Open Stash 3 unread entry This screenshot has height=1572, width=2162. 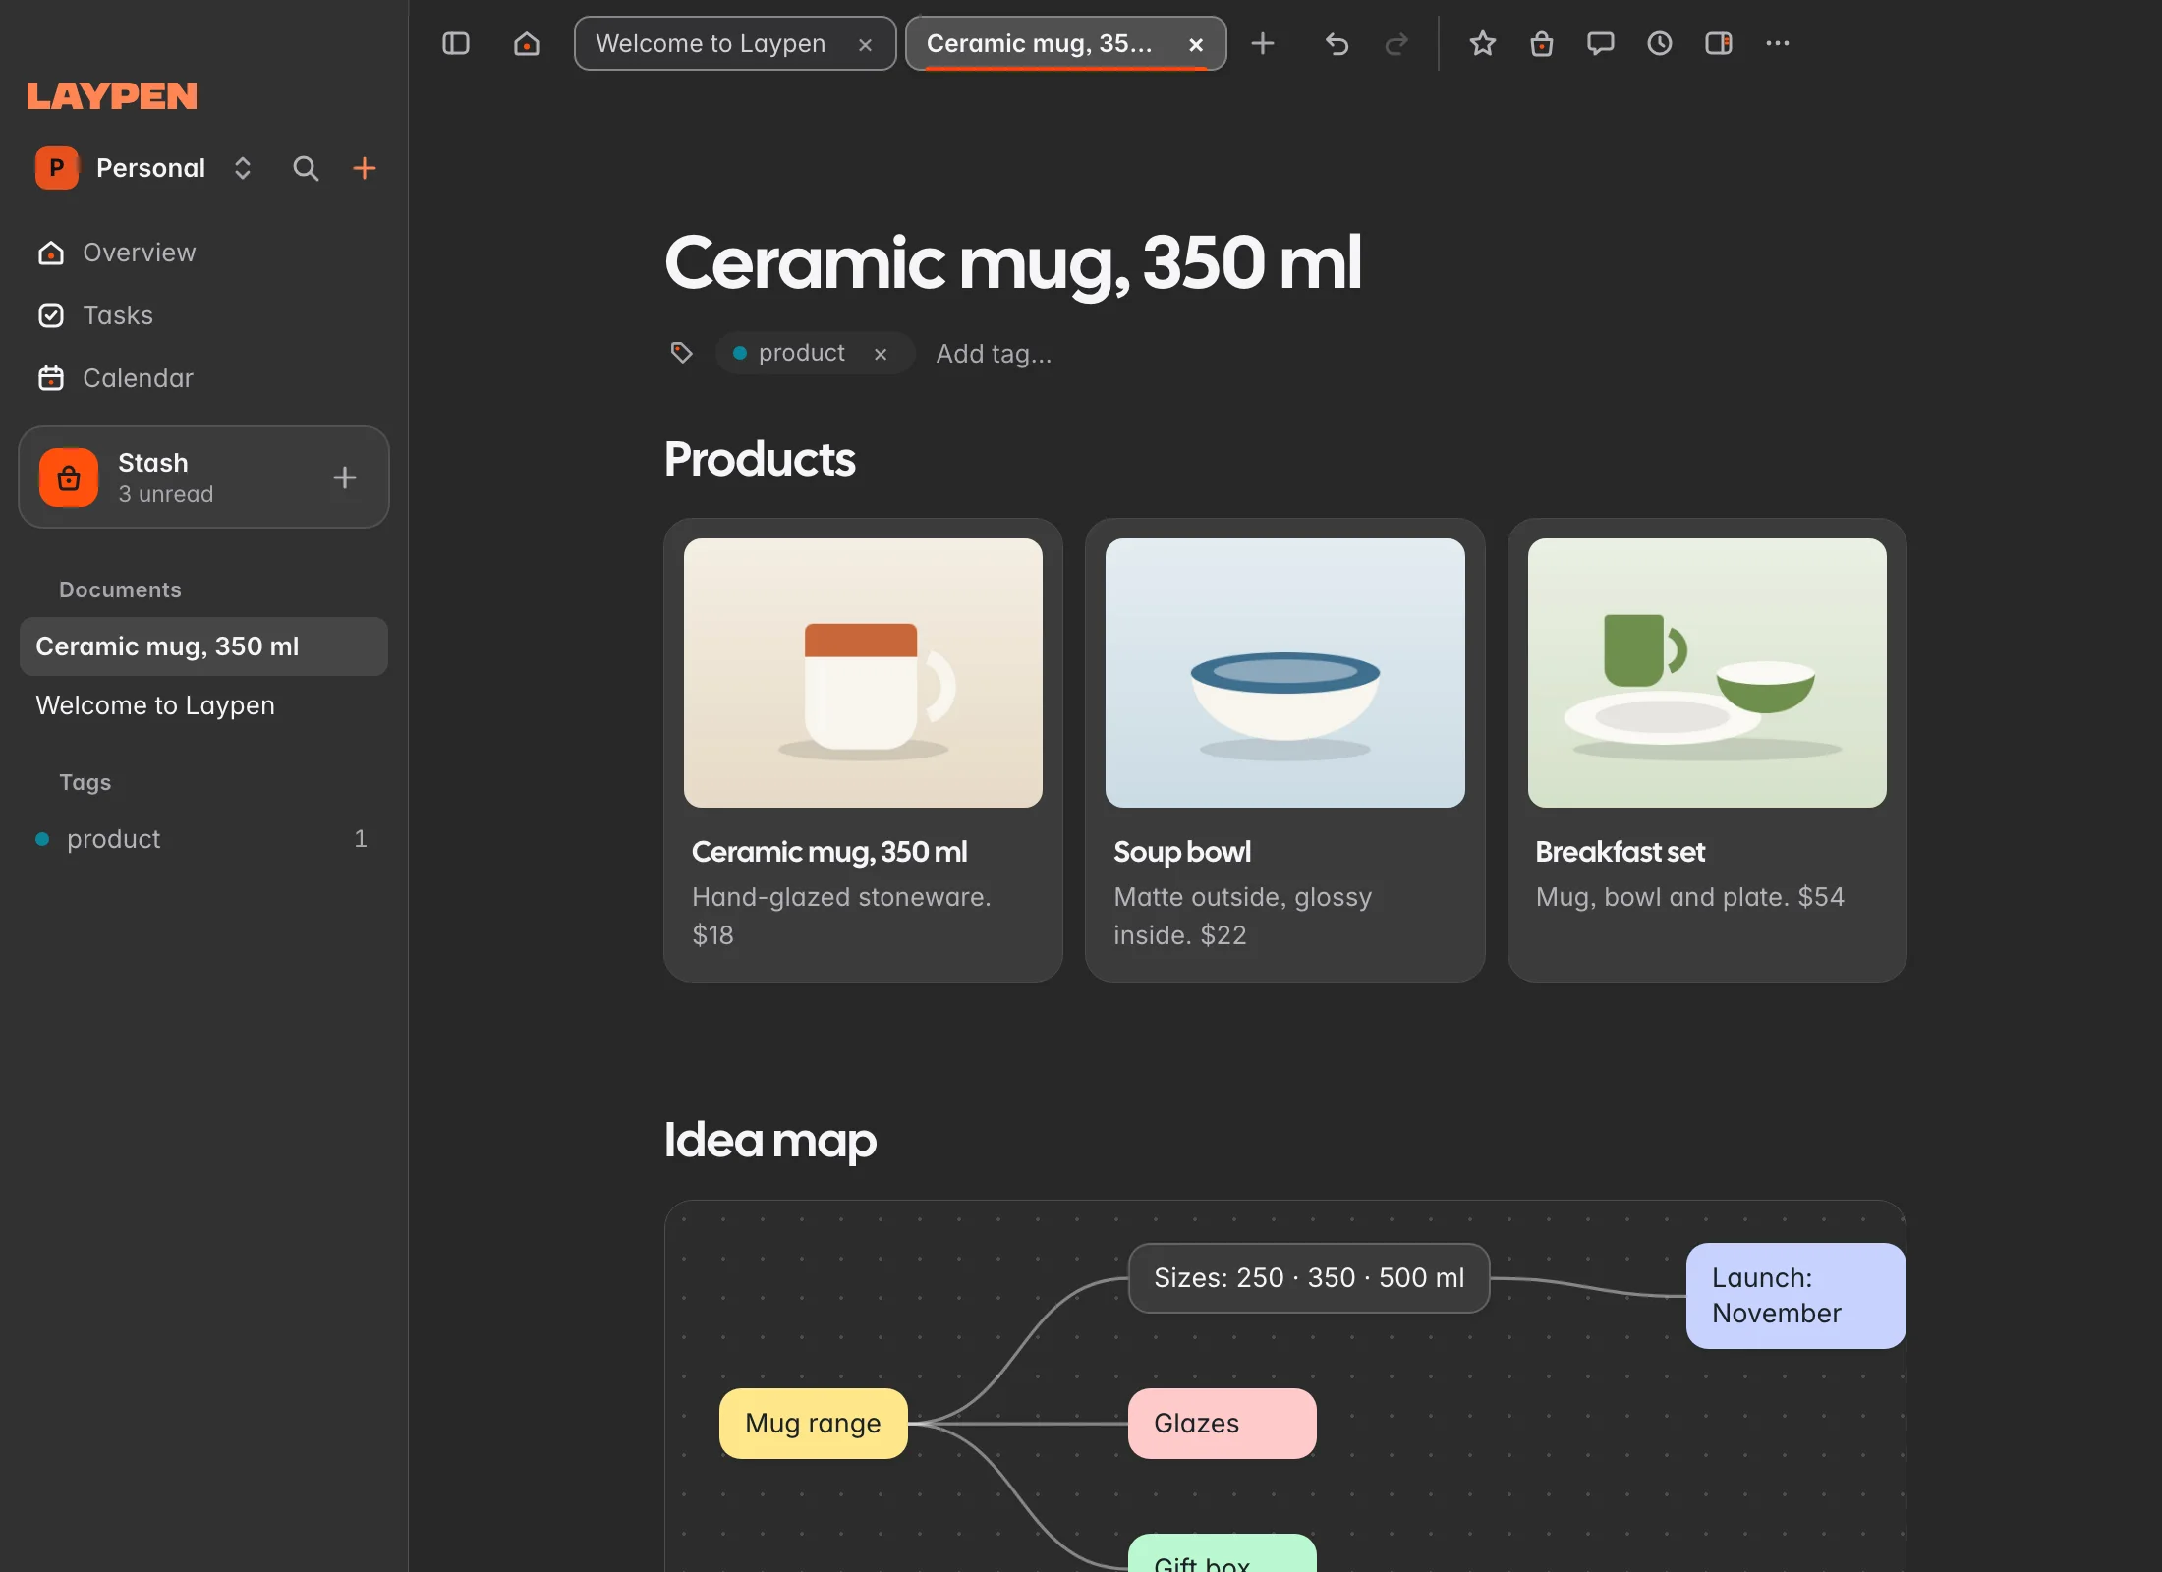coord(204,477)
